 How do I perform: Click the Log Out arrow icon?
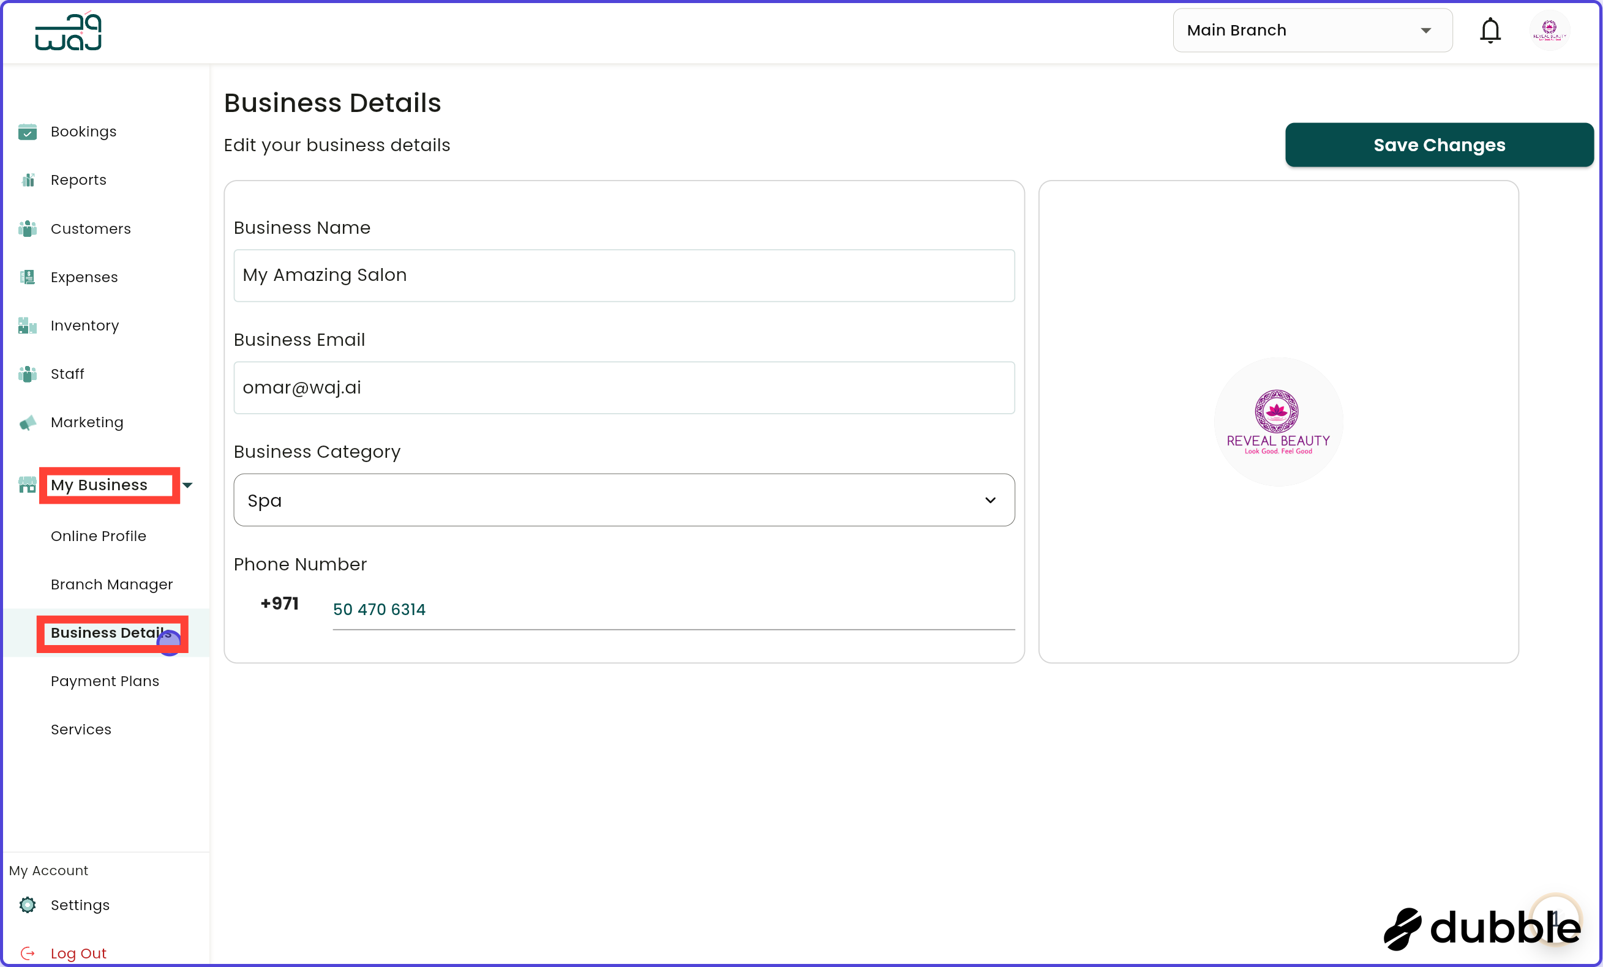[x=28, y=953]
